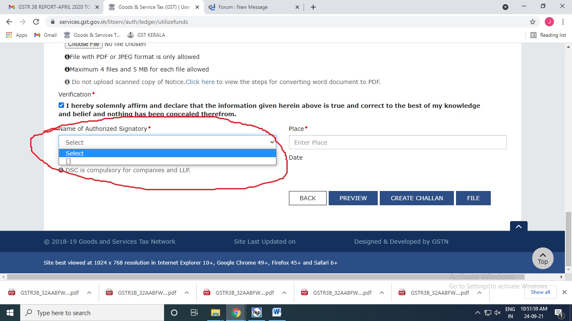The height and width of the screenshot is (321, 572).
Task: Open Chrome from Windows taskbar
Action: click(x=236, y=313)
